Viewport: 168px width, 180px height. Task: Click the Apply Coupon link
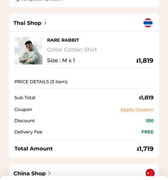pyautogui.click(x=137, y=110)
